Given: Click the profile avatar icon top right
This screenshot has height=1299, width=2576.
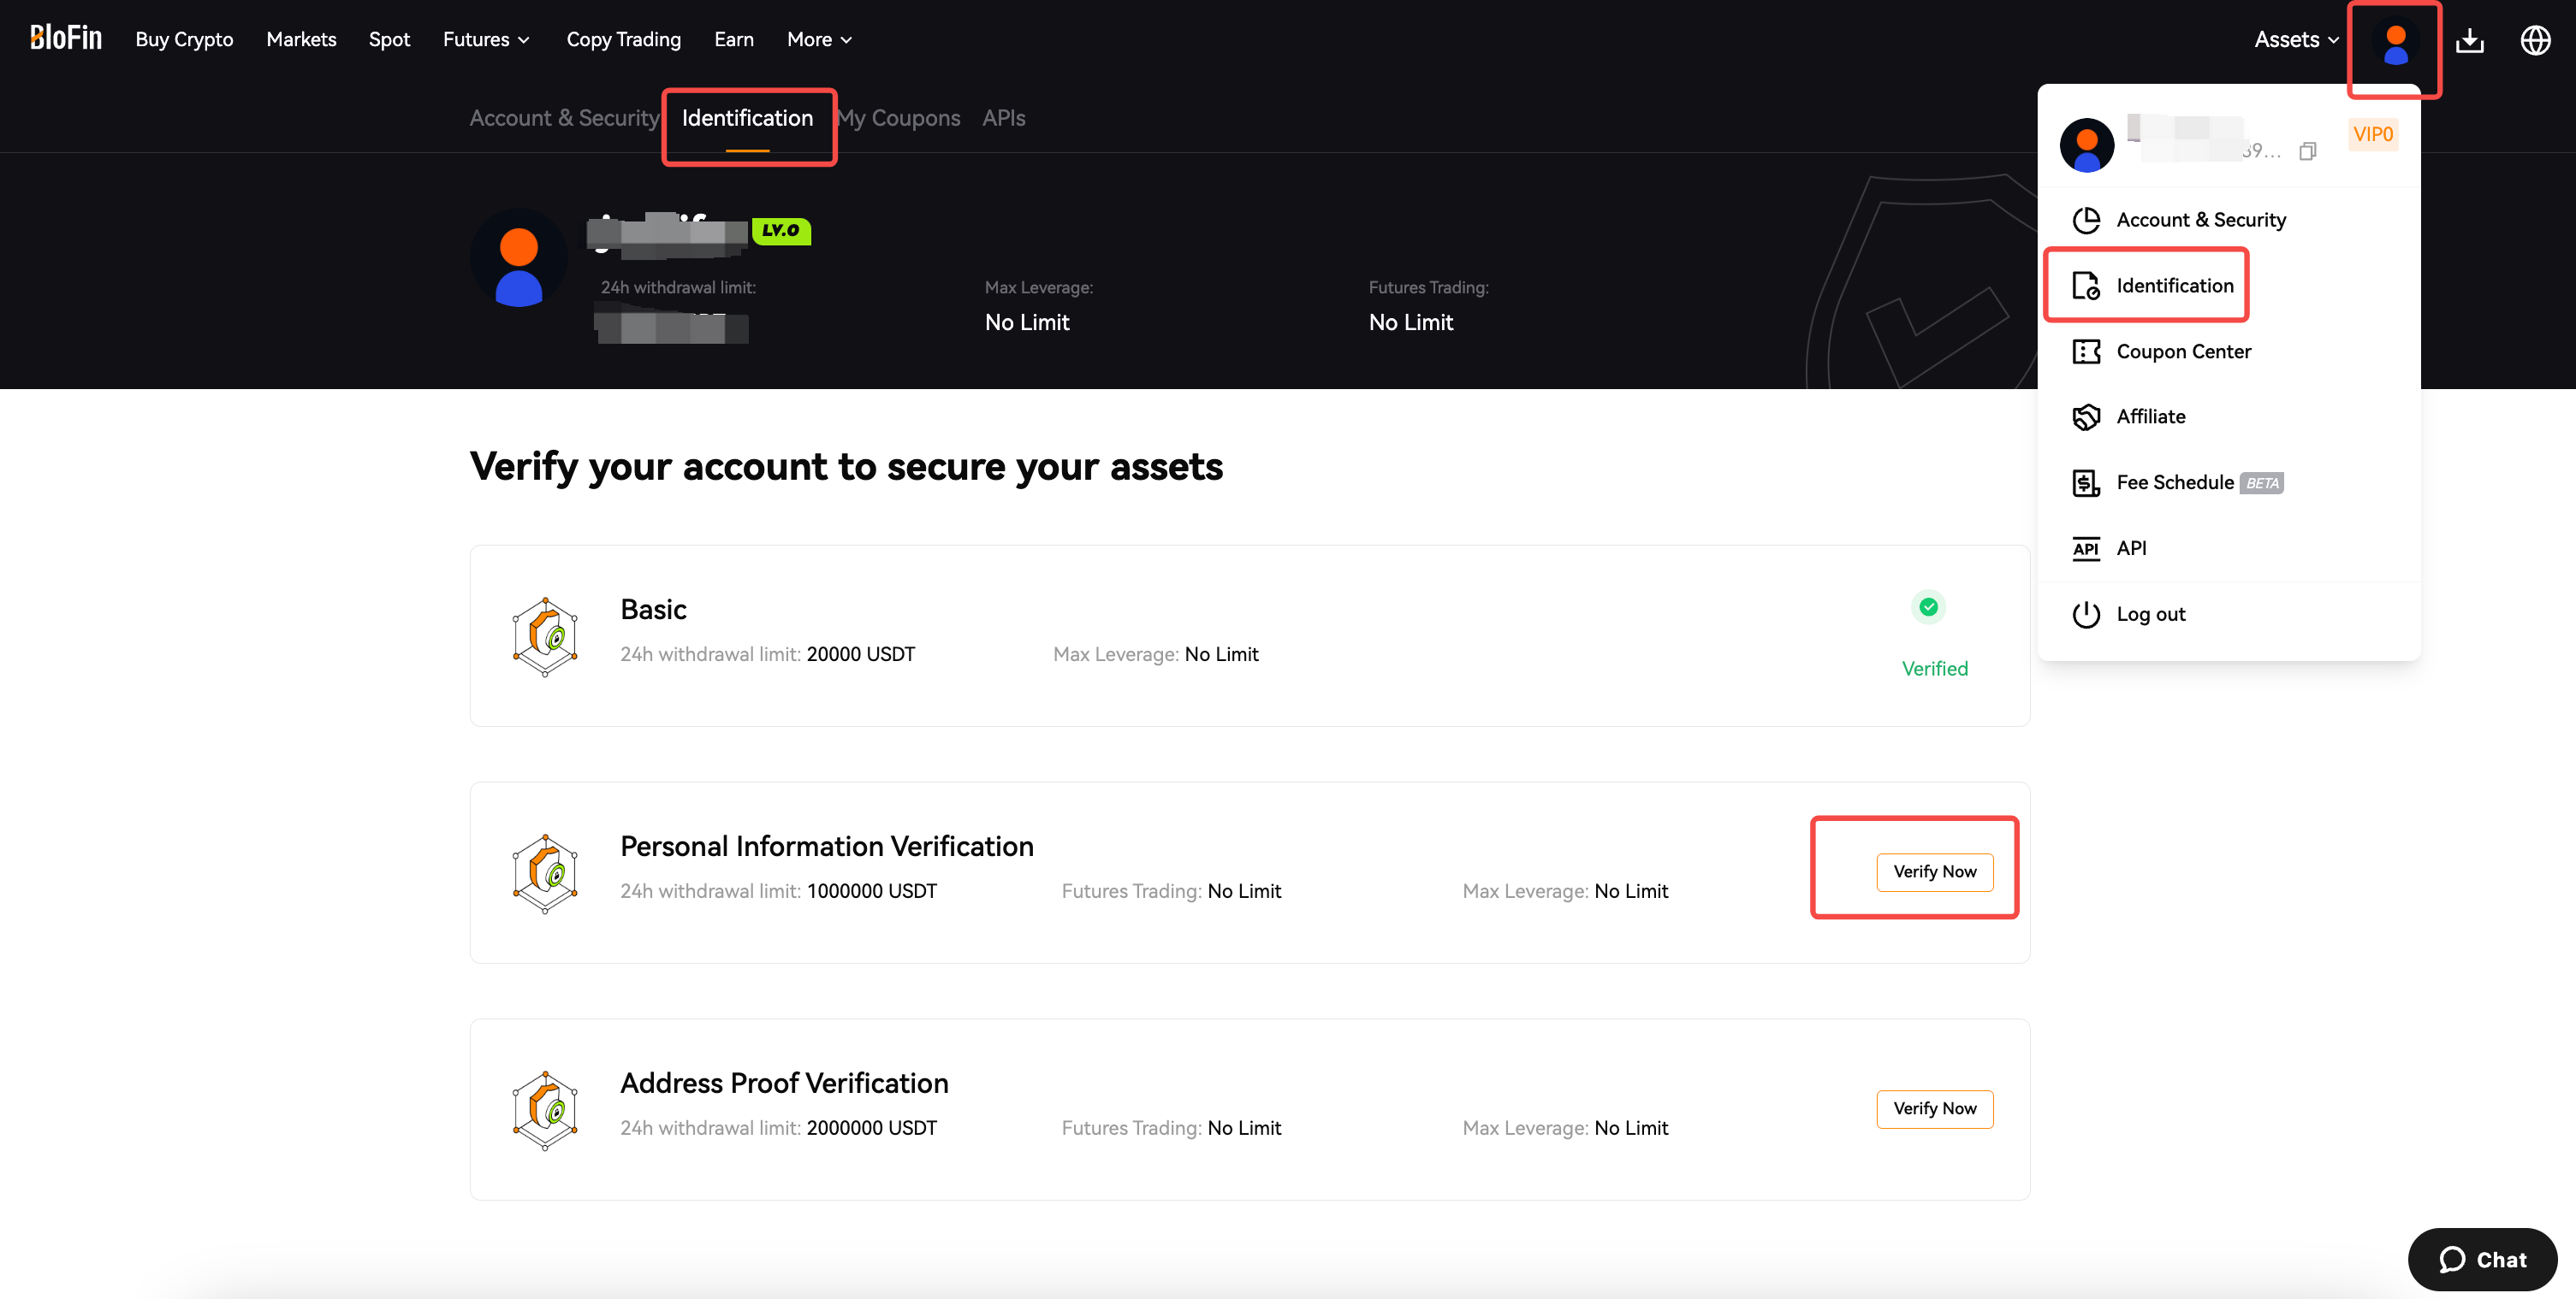Looking at the screenshot, I should point(2394,48).
